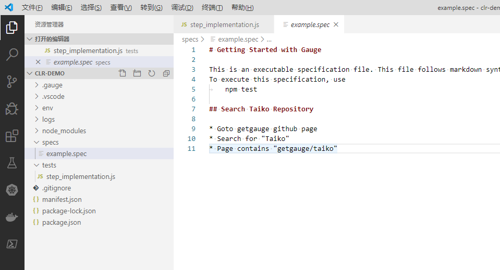Expand the node_modules folder
500x270 pixels.
(64, 131)
